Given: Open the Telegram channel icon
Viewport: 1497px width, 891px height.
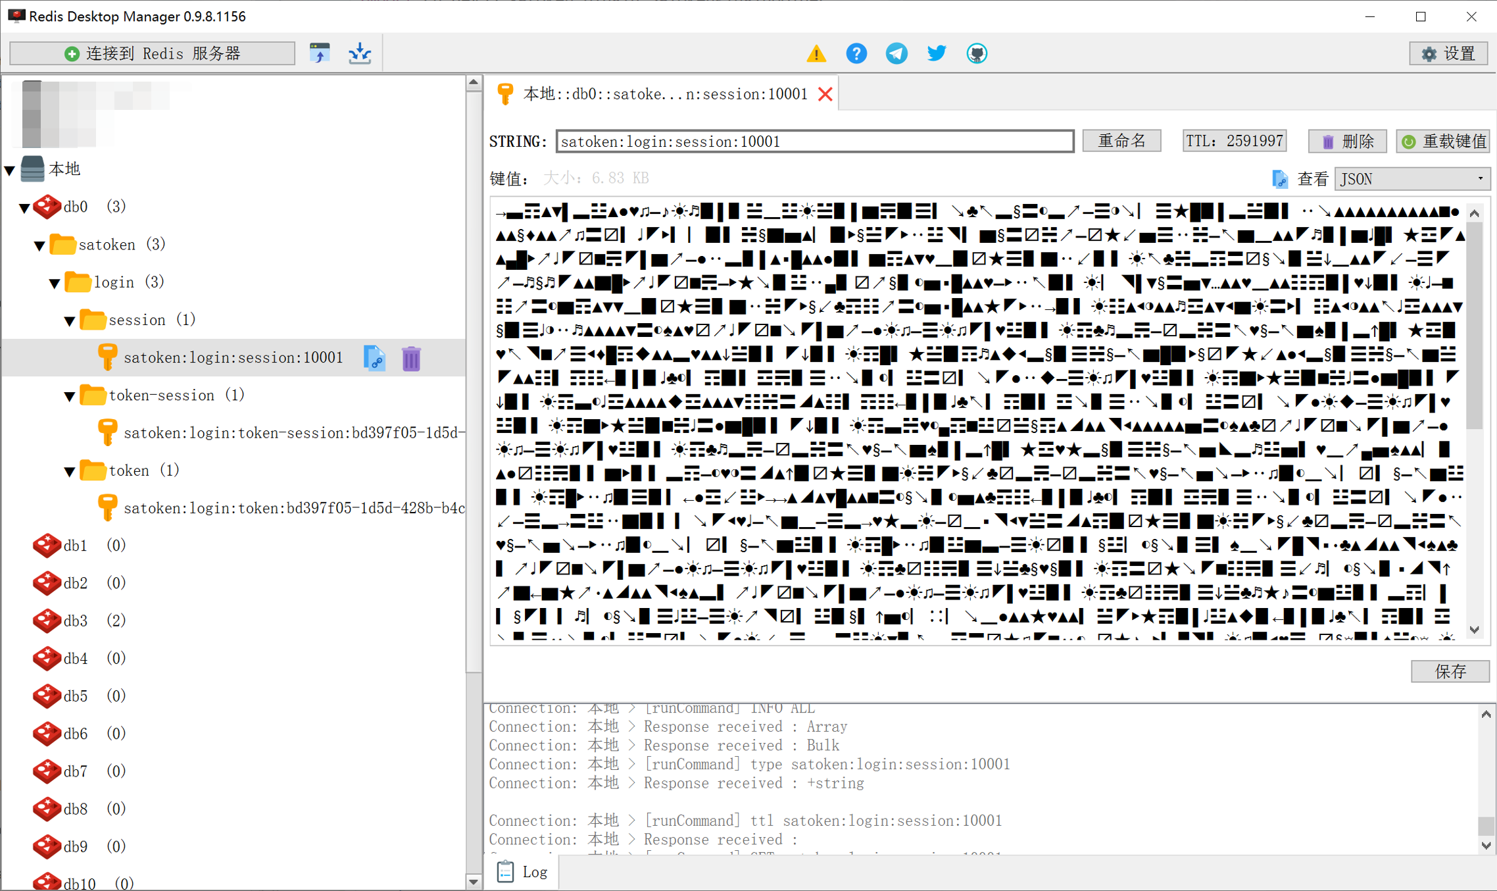Looking at the screenshot, I should click(896, 53).
